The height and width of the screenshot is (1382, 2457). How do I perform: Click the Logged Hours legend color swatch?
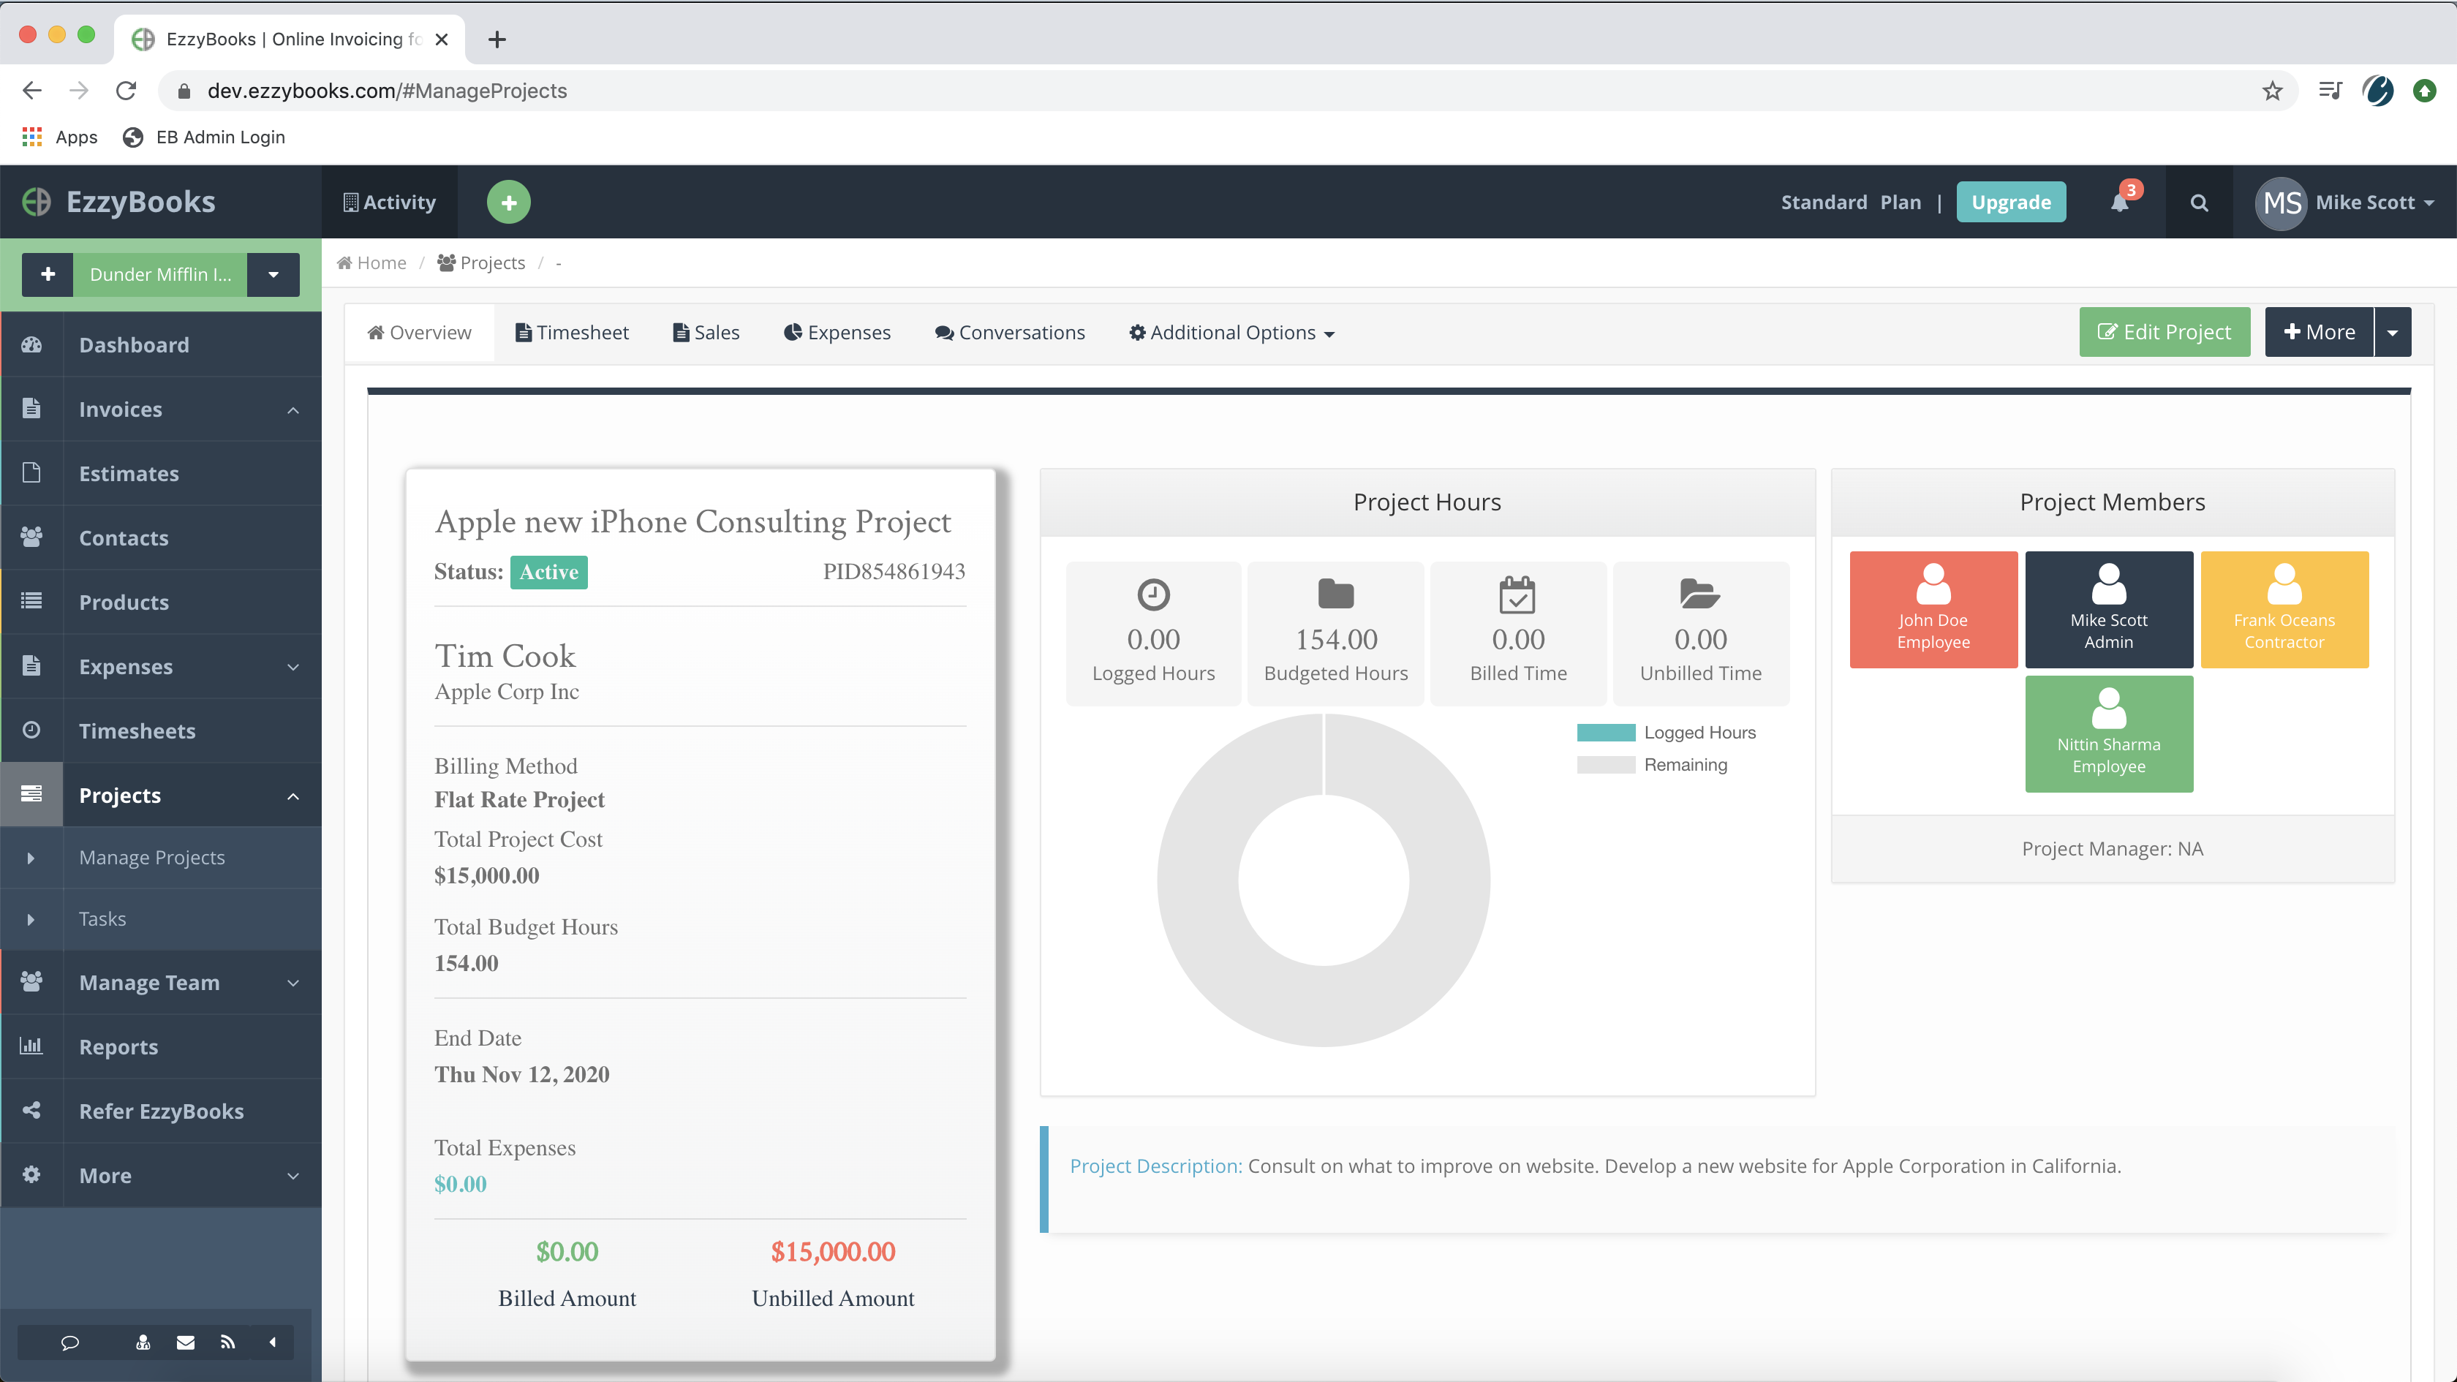pyautogui.click(x=1605, y=733)
